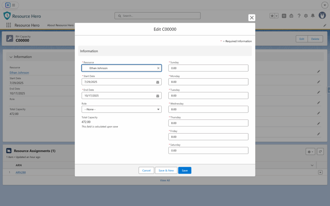Click the Resource lookup field
This screenshot has width=330, height=206.
(x=121, y=68)
